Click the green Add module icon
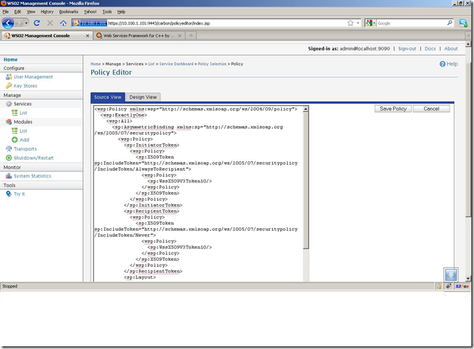This screenshot has height=349, width=474. click(15, 139)
